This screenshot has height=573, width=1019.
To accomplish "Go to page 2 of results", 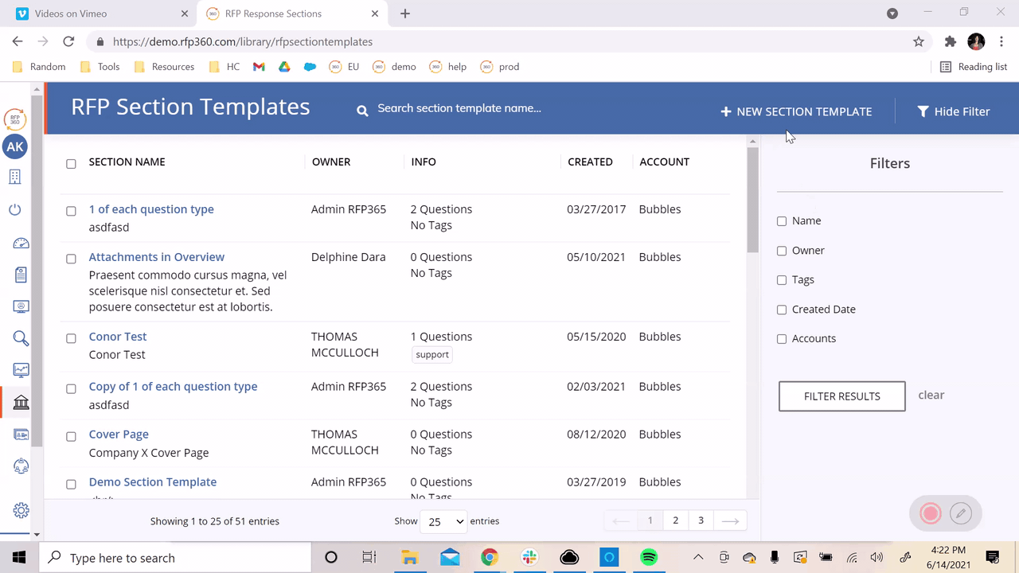I will (x=675, y=520).
